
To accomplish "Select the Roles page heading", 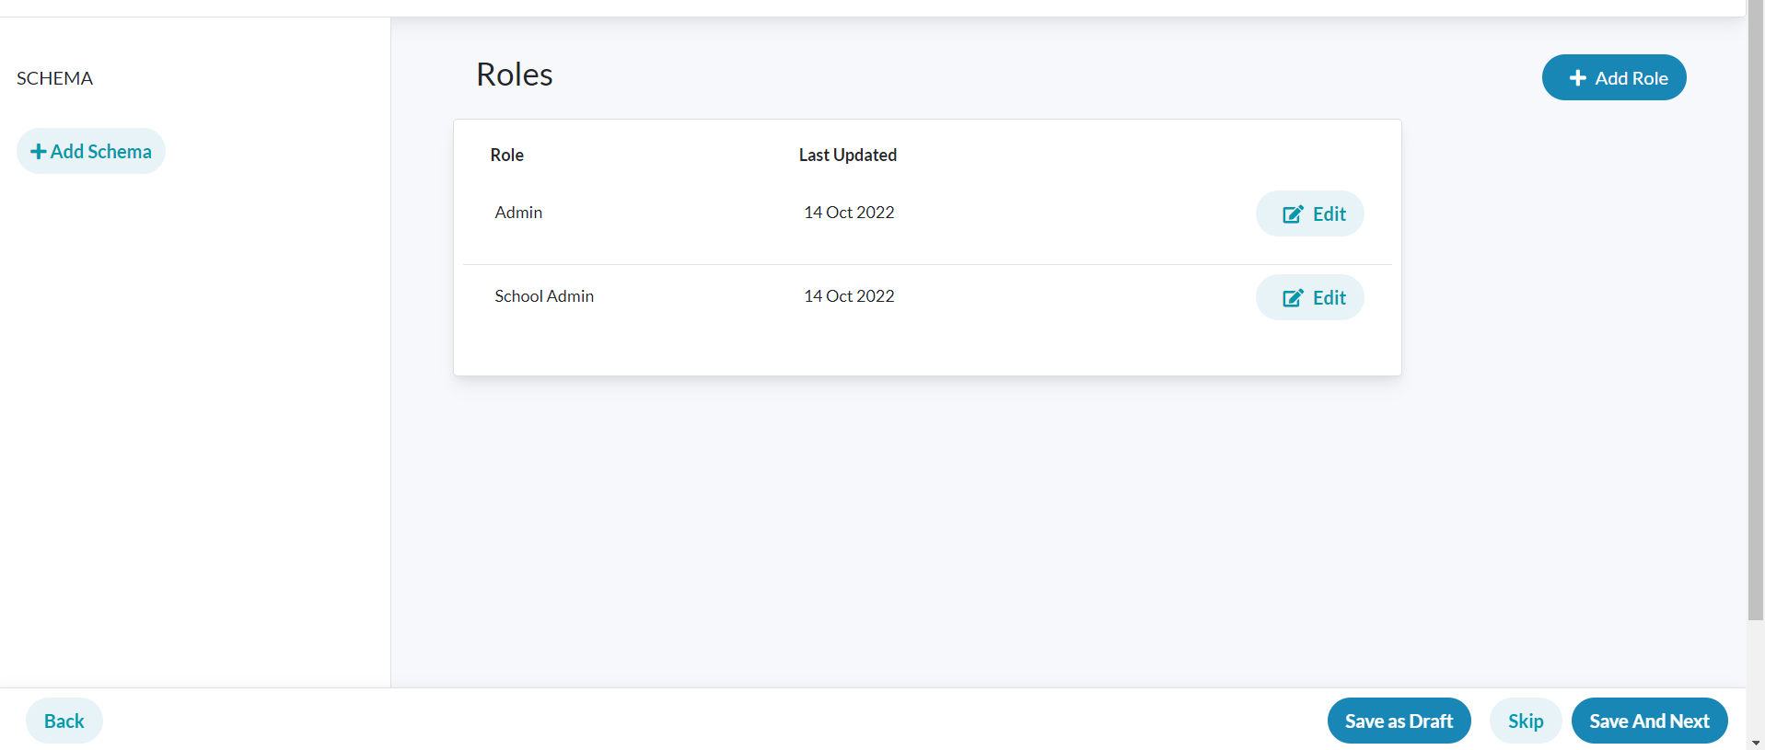I will point(514,75).
